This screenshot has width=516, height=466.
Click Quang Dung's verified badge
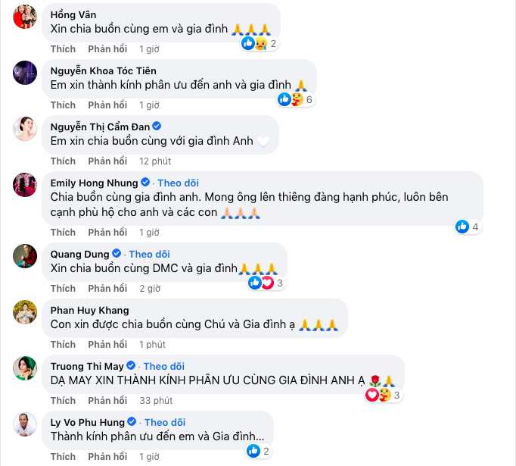coord(117,253)
